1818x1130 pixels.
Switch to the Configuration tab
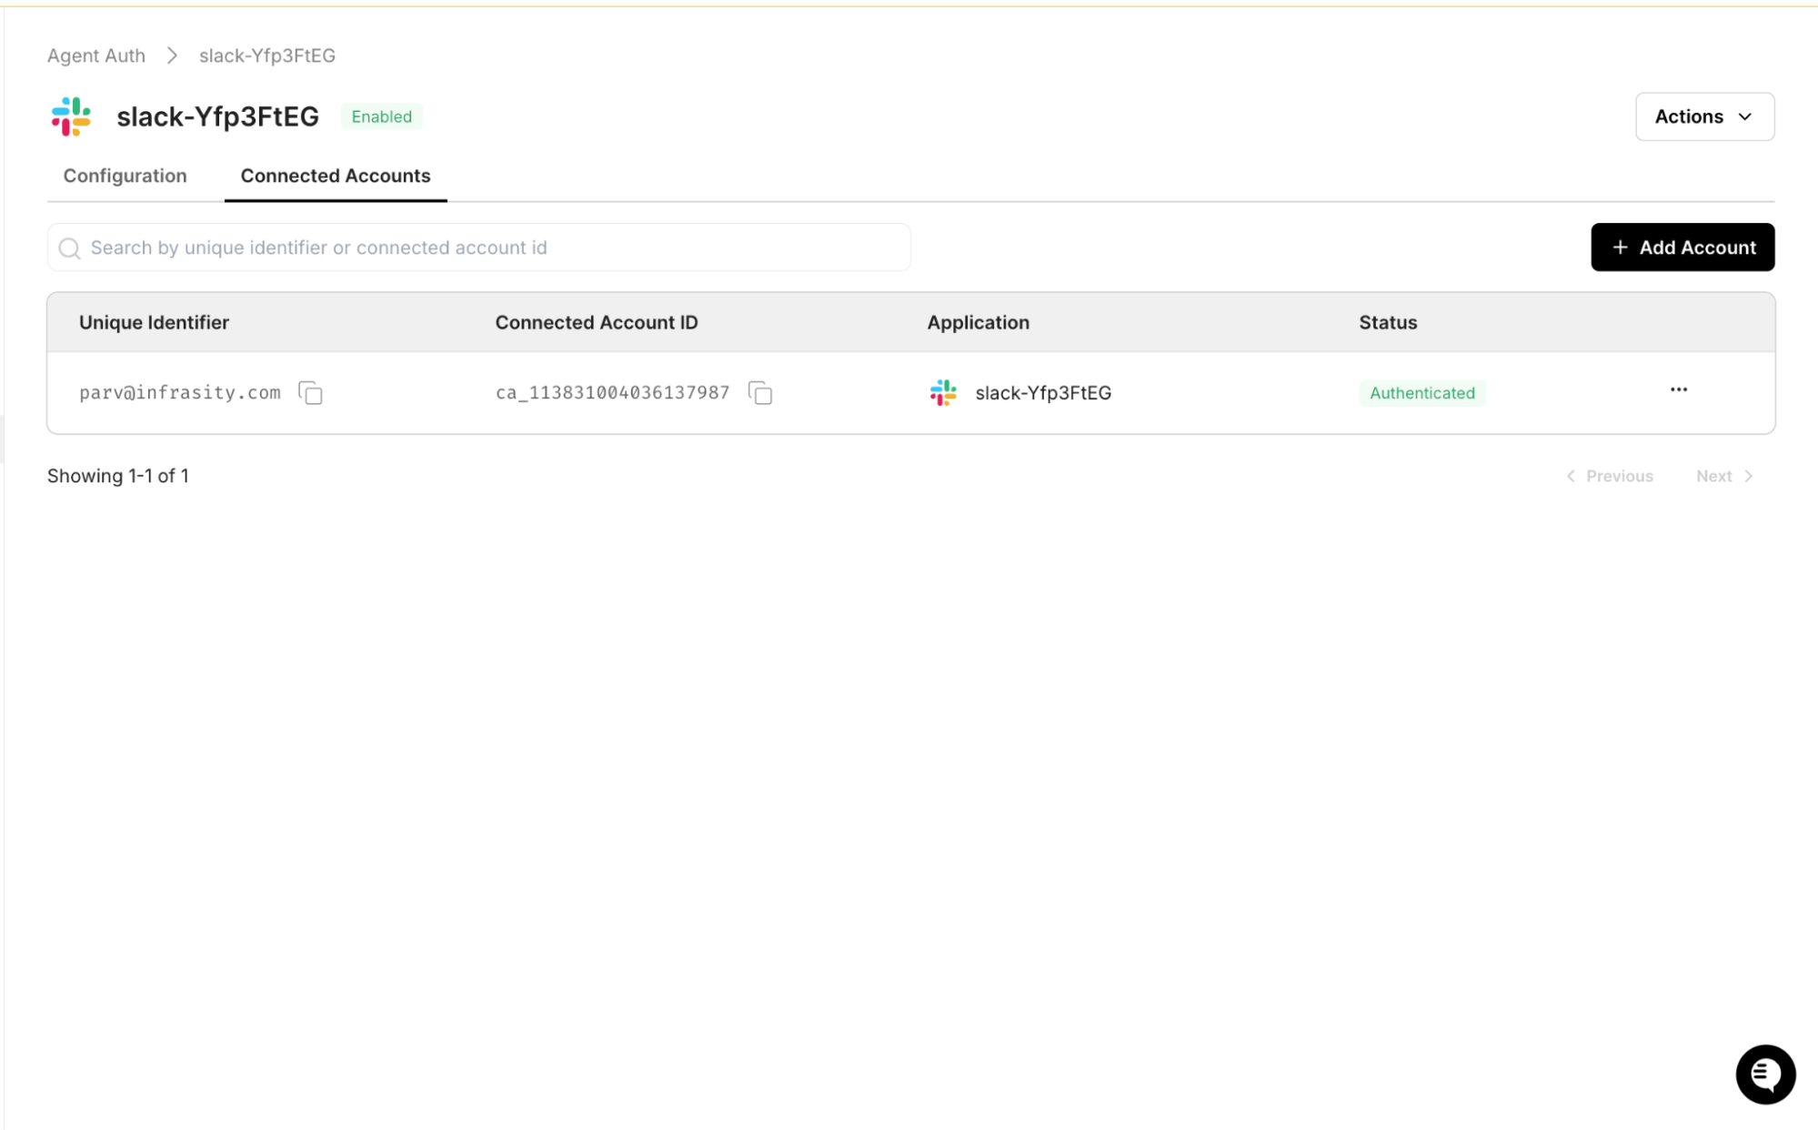[x=125, y=176]
